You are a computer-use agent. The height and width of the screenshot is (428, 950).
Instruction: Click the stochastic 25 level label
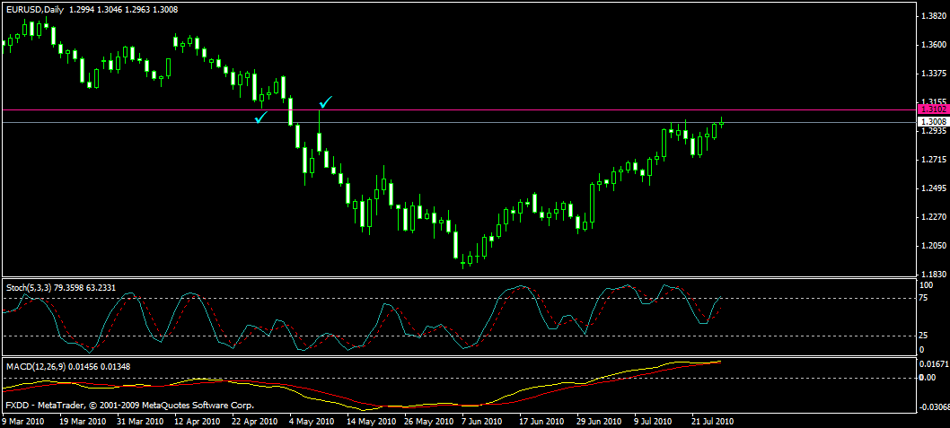tap(924, 336)
